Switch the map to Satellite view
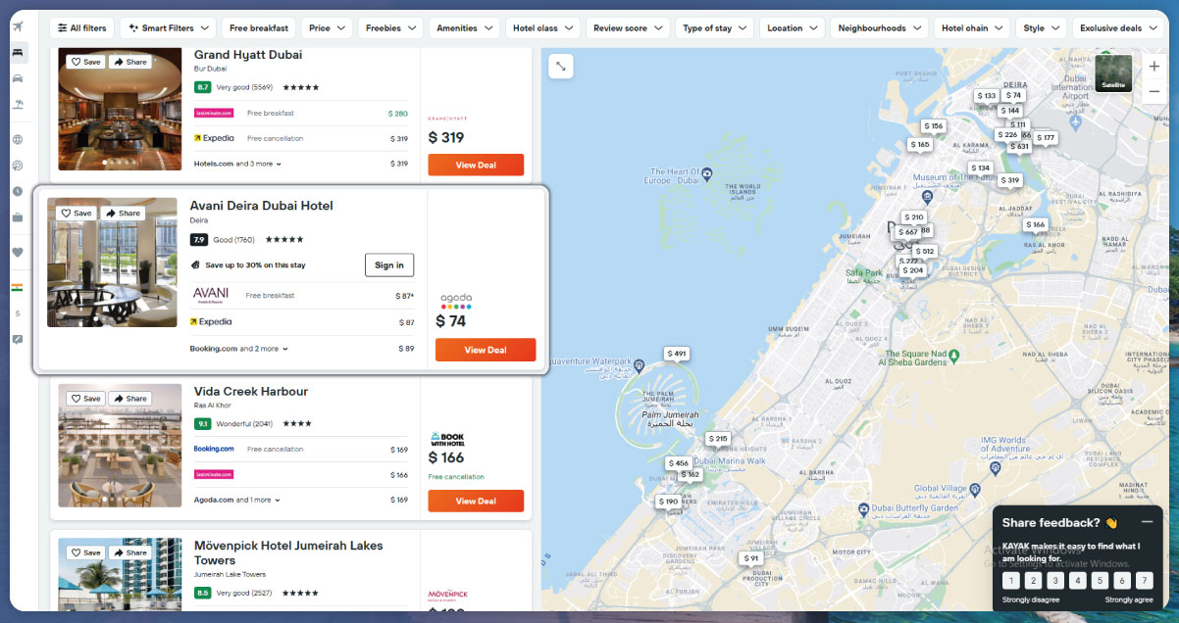 (1113, 72)
